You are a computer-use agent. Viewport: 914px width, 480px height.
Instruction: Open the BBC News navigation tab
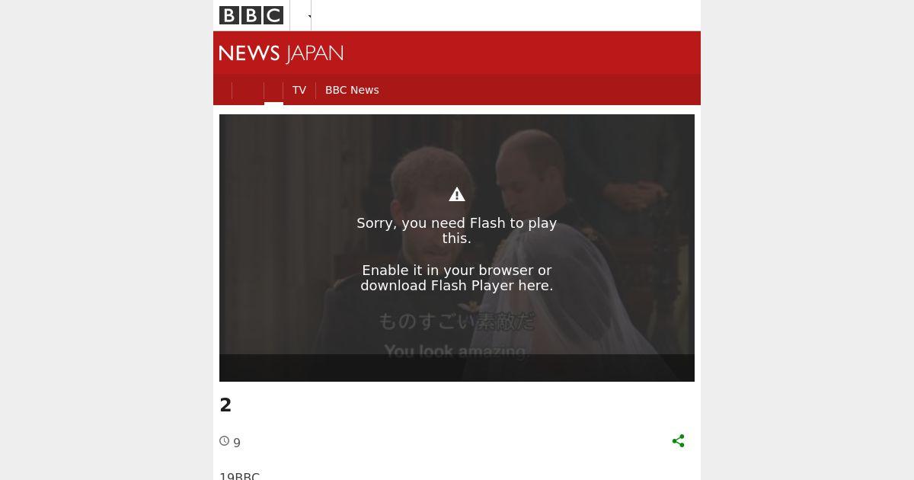pos(352,90)
